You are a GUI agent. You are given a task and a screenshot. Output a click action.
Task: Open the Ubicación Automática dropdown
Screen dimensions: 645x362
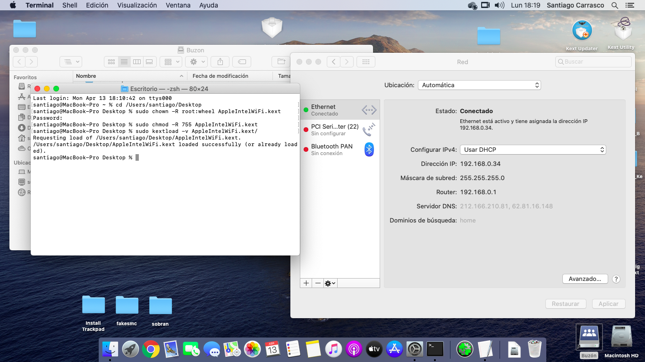[x=479, y=85]
